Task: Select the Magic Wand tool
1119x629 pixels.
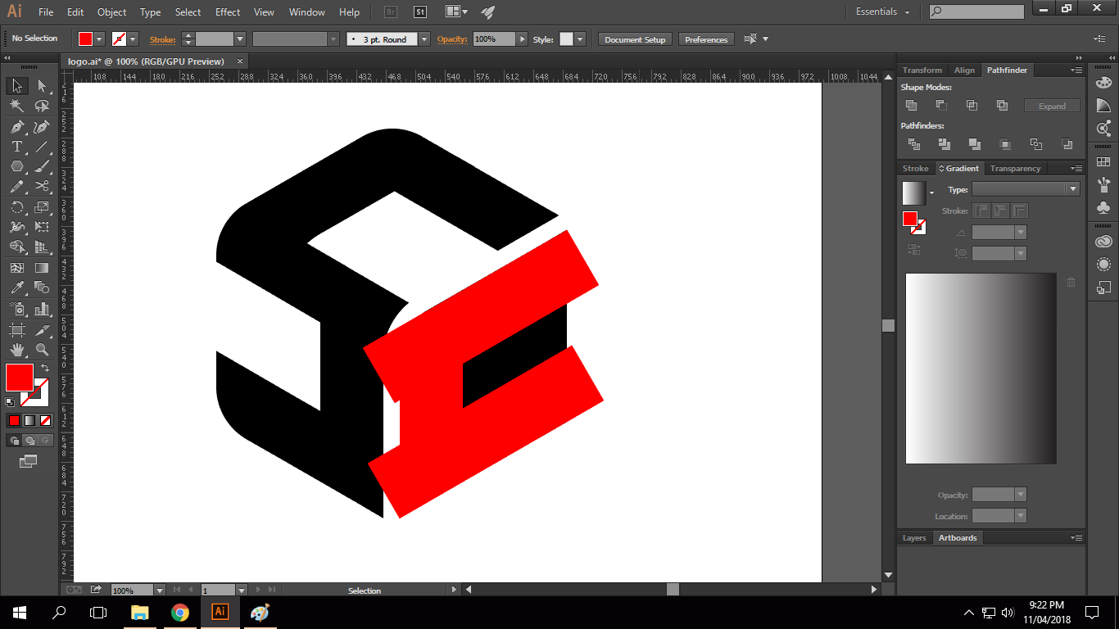Action: click(16, 106)
